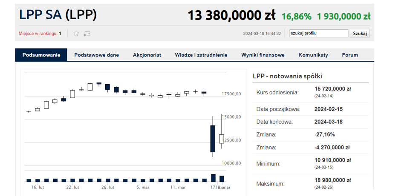404x196 pixels.
Task: Click the 15000,00 chart axis label
Action: 231,117
